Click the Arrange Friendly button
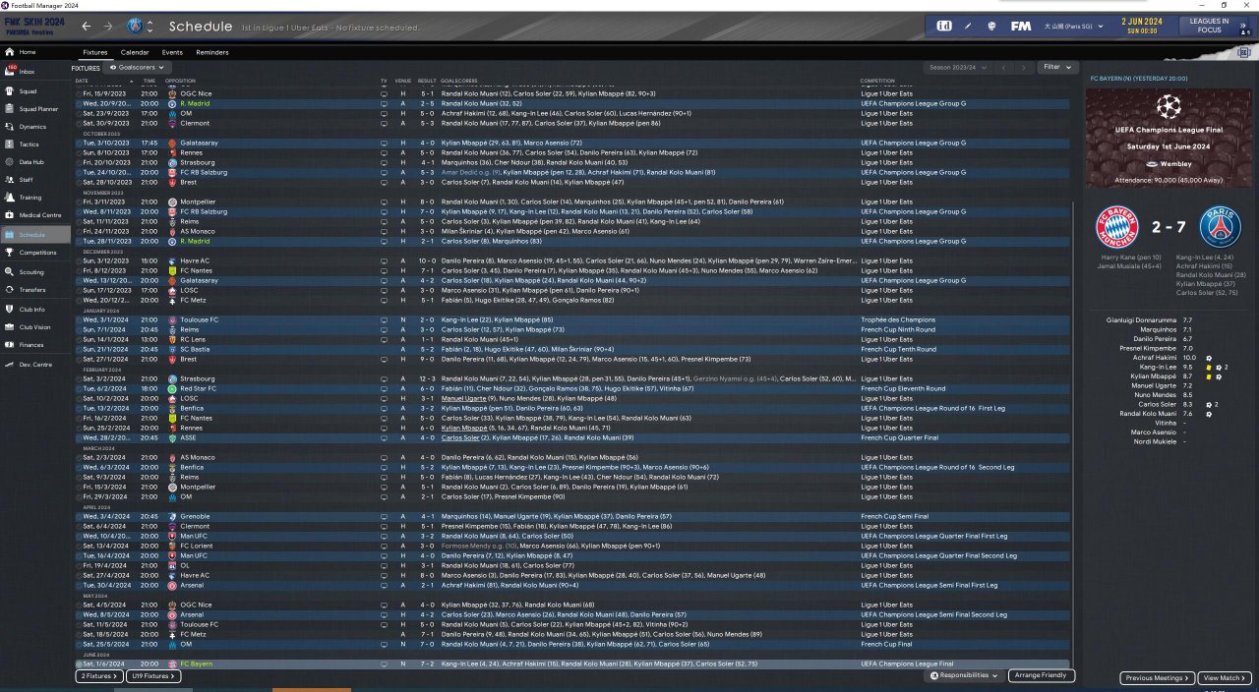The image size is (1259, 692). pyautogui.click(x=1042, y=675)
